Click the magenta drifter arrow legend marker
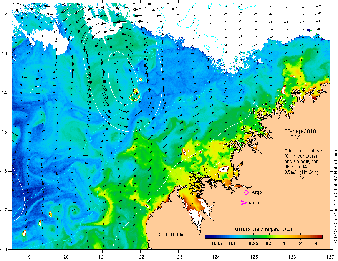This screenshot has height=261, width=338. (244, 203)
